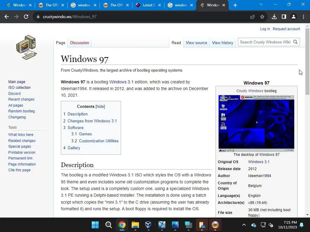Open the Windows 97 desktop screenshot thumbnail
This screenshot has width=310, height=232.
(256, 123)
